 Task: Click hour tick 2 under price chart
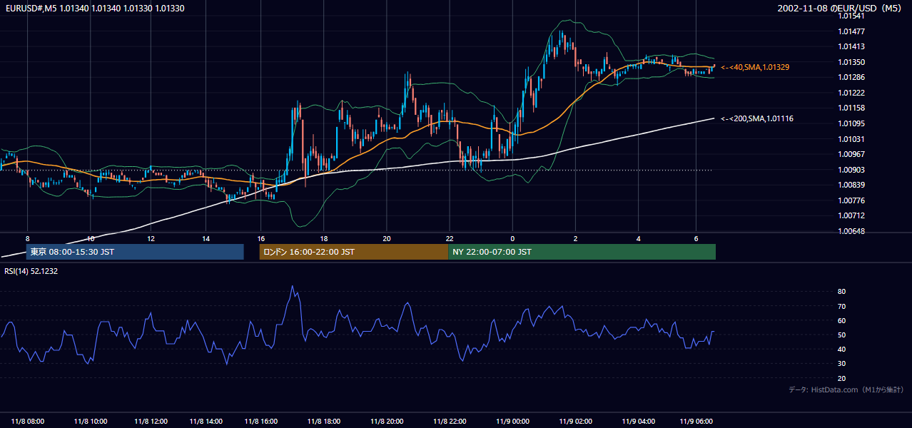coord(576,238)
